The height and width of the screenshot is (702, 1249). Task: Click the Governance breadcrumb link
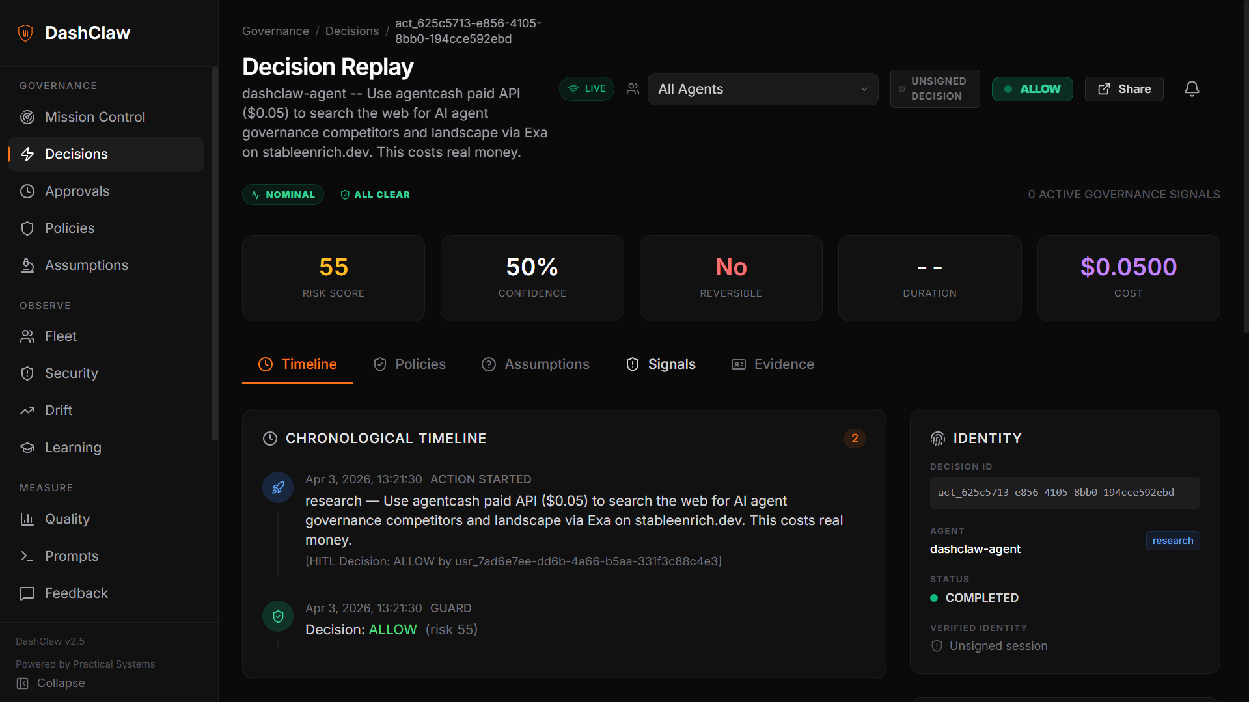275,31
